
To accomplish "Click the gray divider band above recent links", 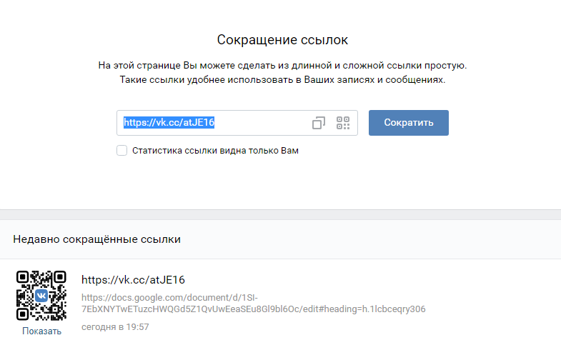I will click(x=280, y=214).
